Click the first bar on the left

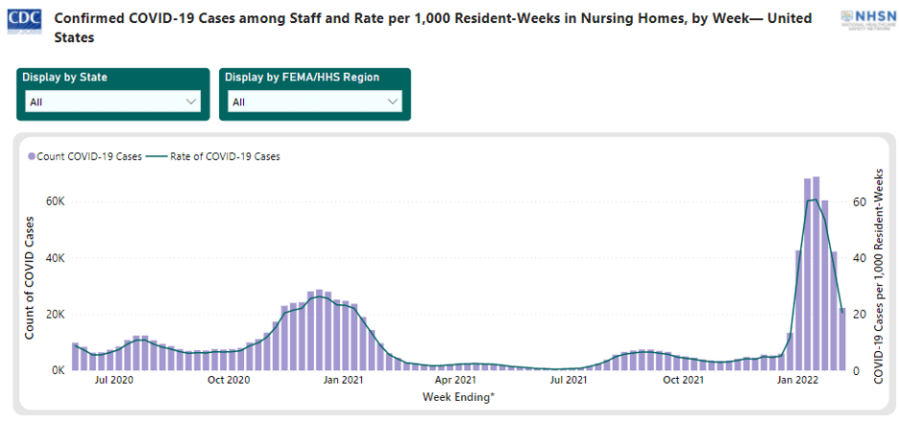click(75, 356)
